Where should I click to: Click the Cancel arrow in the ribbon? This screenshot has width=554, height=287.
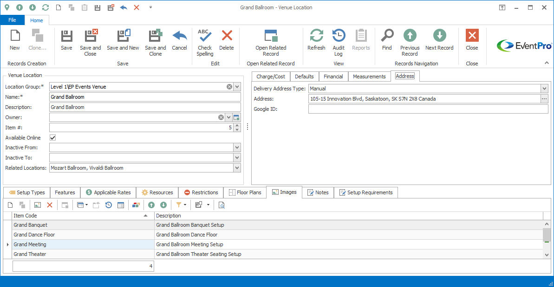pos(180,40)
